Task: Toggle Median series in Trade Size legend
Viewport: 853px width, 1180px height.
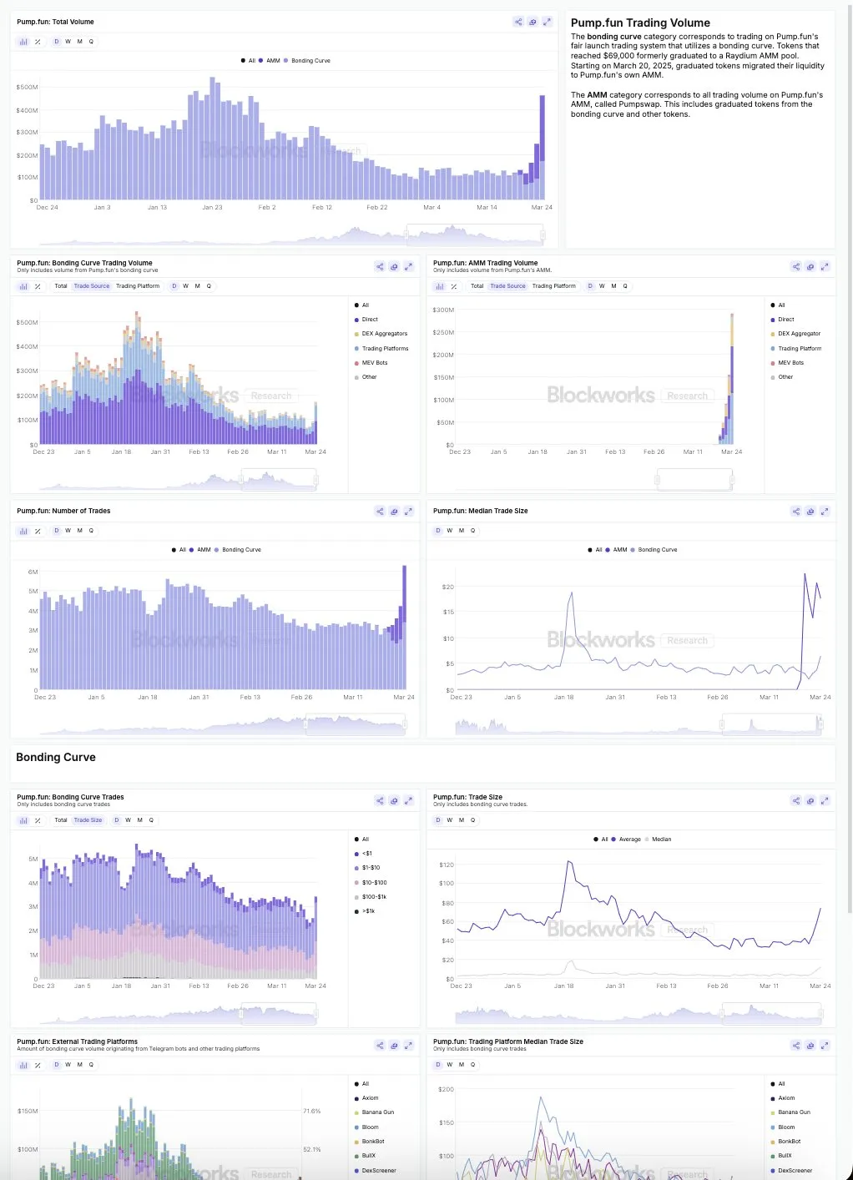Action: [x=658, y=840]
